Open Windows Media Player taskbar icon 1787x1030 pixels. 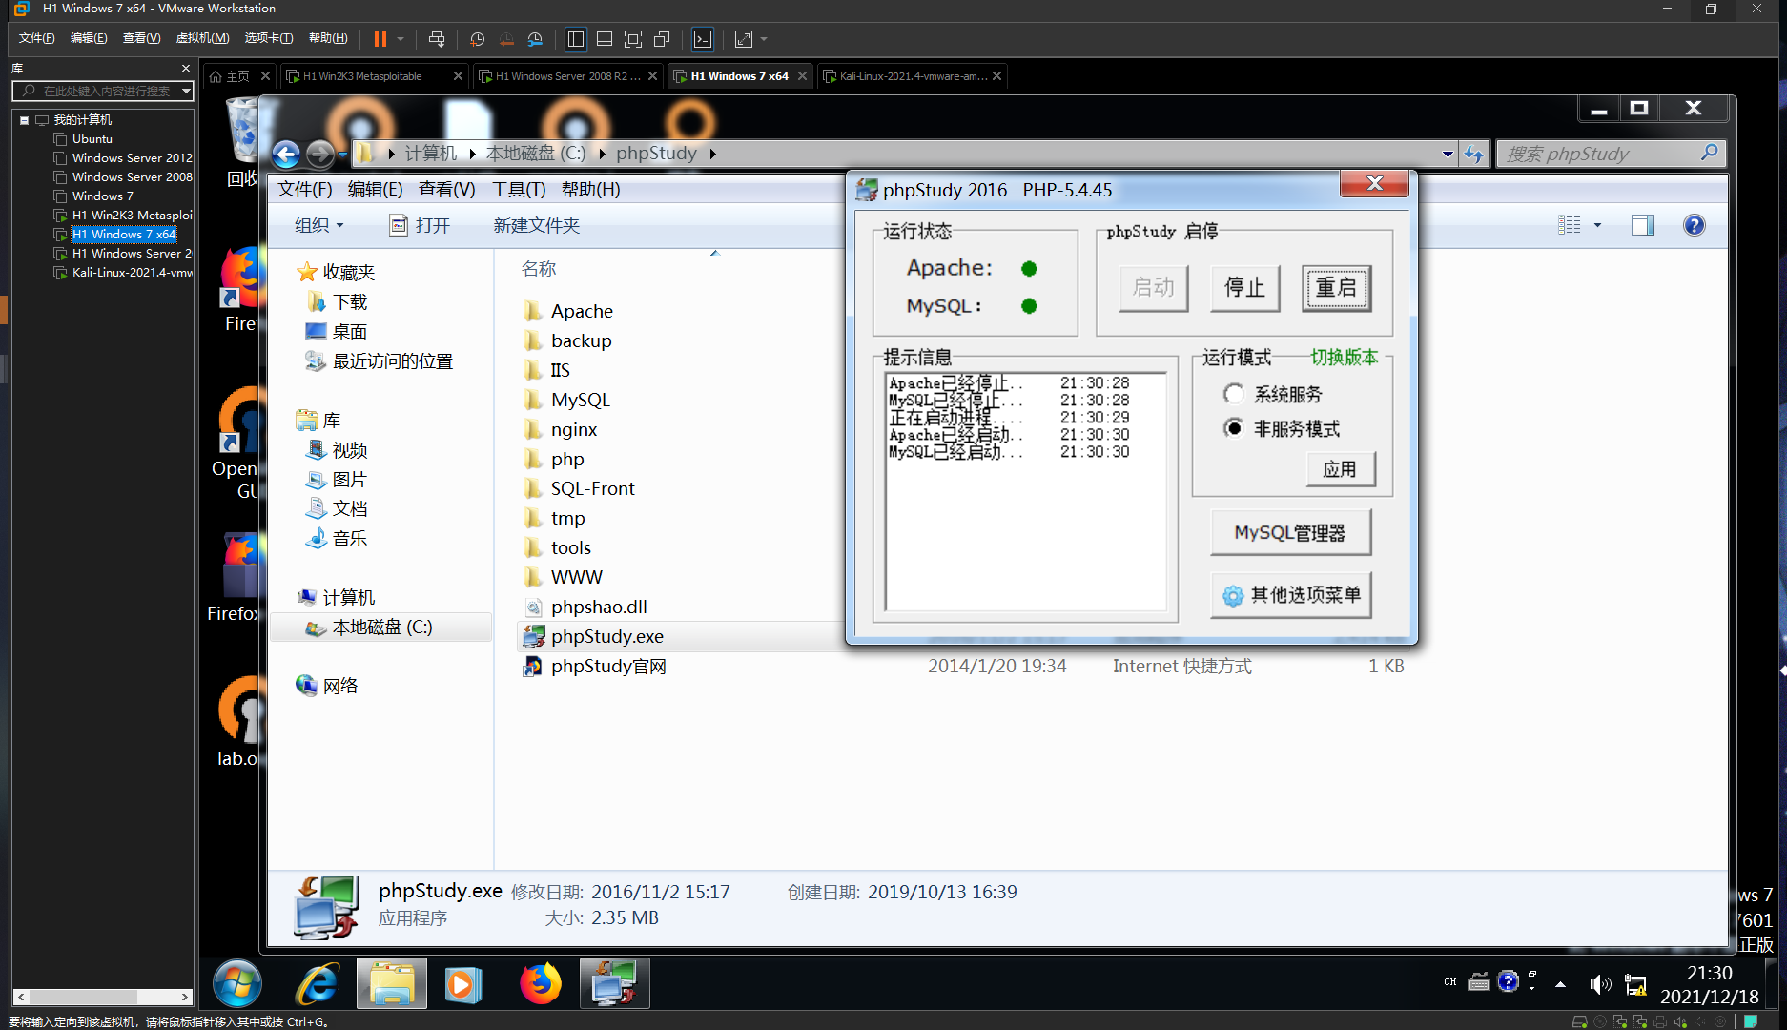click(x=463, y=983)
